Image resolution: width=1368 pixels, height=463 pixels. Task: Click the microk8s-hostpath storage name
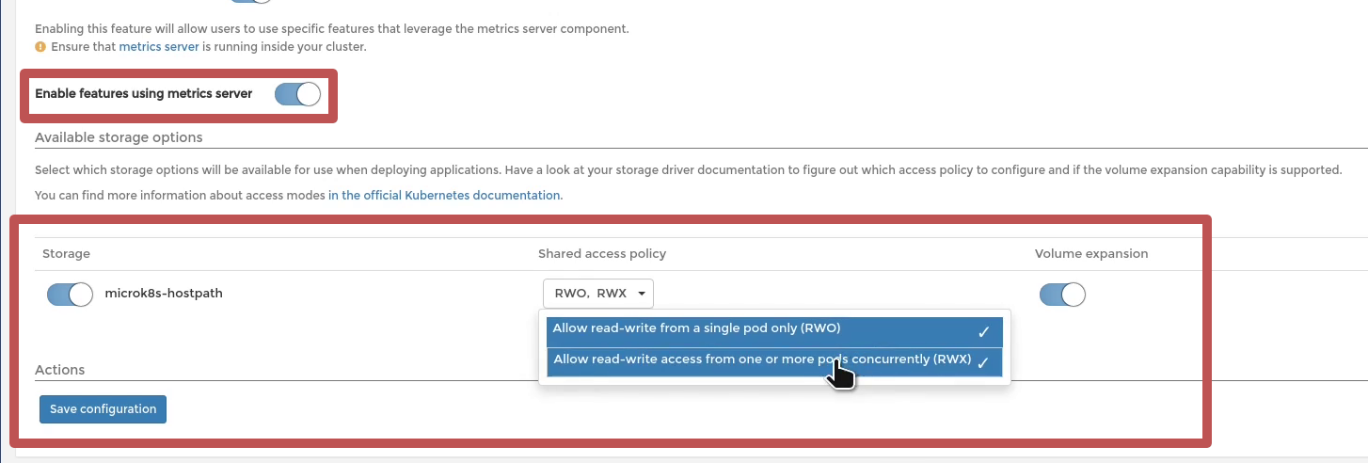tap(164, 293)
